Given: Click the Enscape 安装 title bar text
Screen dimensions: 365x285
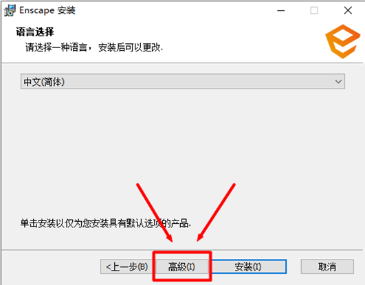Looking at the screenshot, I should 47,10.
